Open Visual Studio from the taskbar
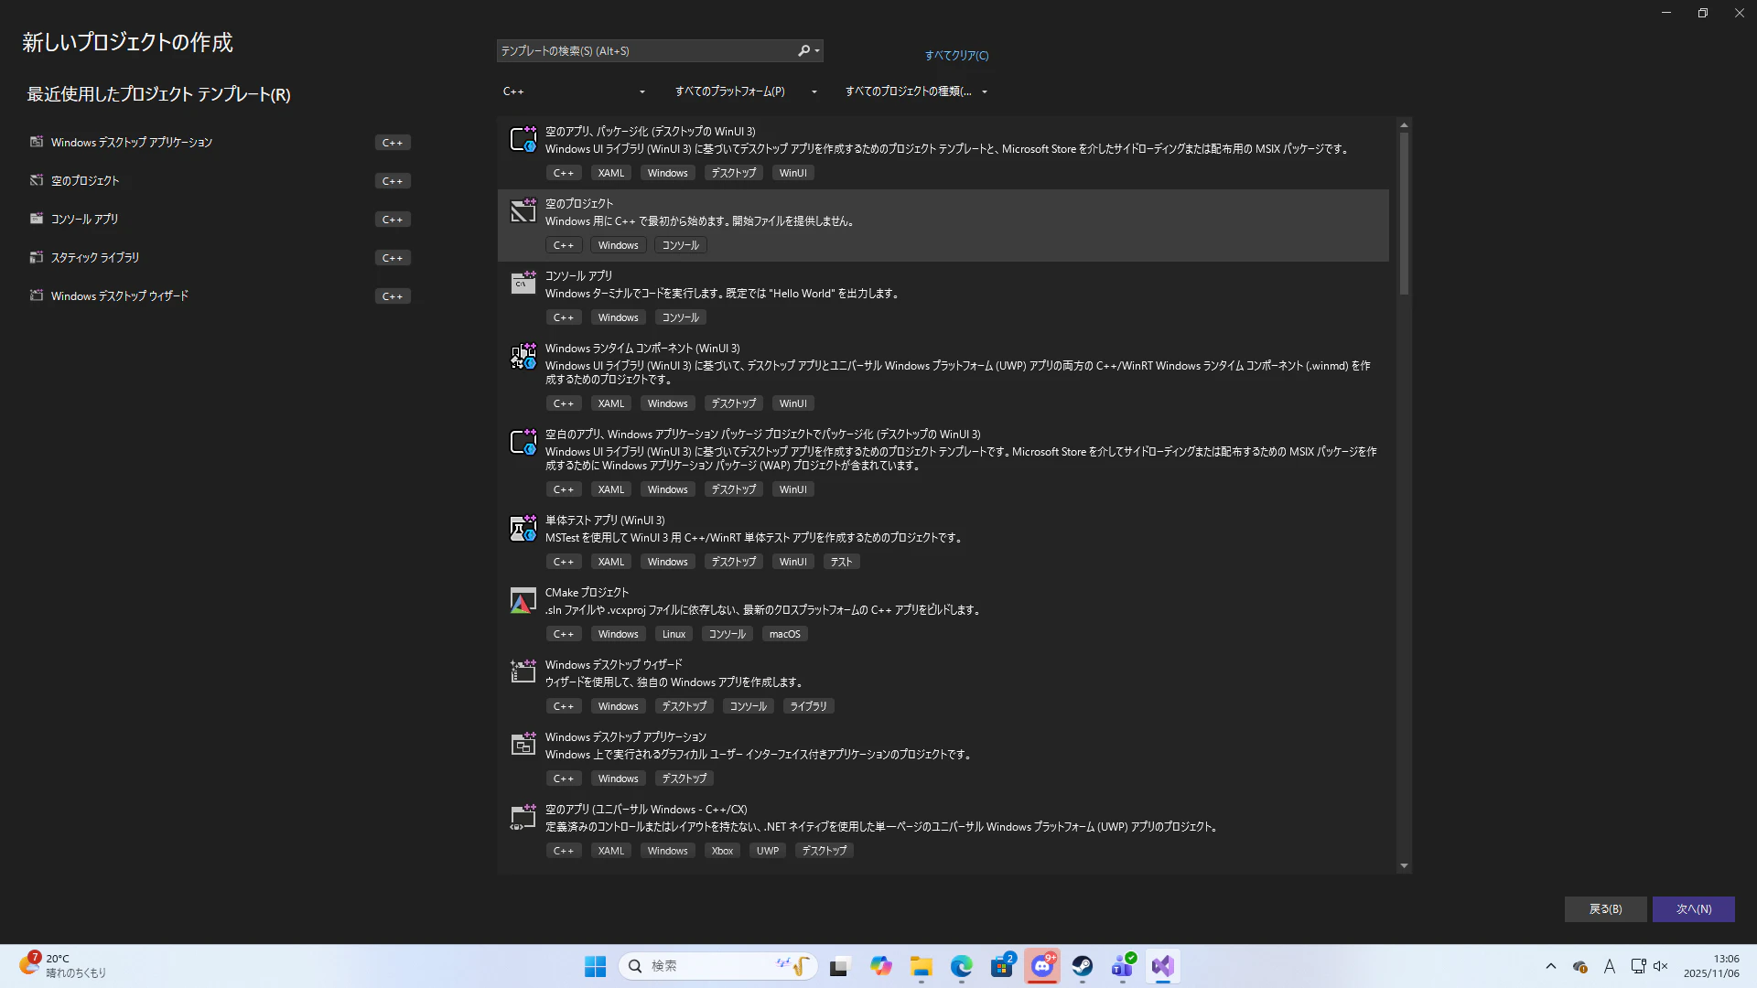The image size is (1757, 988). (x=1162, y=966)
